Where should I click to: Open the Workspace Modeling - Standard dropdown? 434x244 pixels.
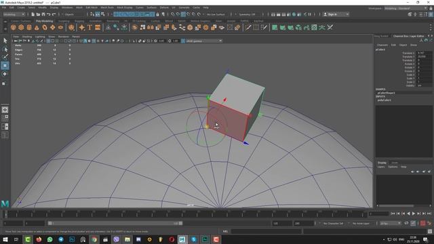click(406, 8)
